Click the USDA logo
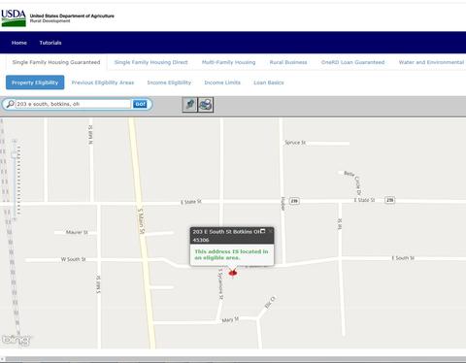 tap(14, 18)
